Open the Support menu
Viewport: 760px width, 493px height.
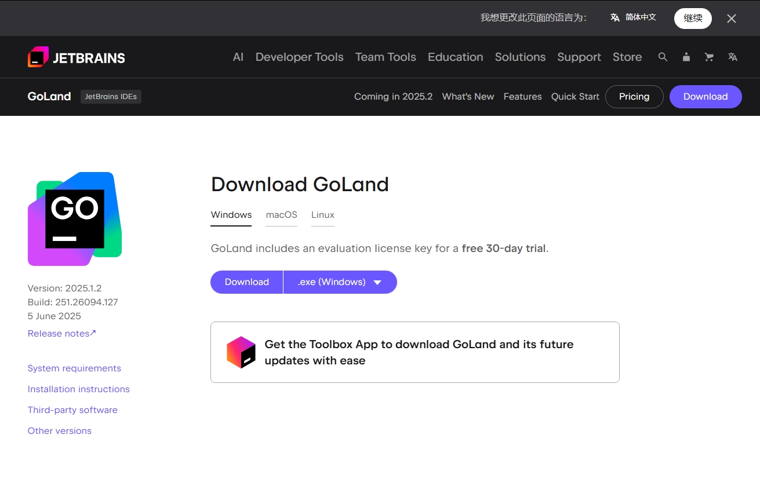coord(579,57)
